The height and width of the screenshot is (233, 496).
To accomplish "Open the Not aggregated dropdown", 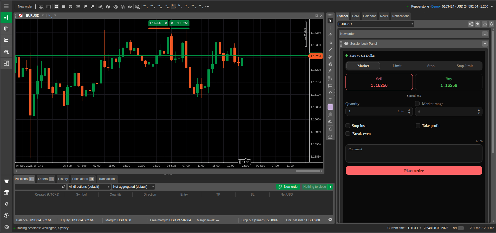I will [x=133, y=187].
